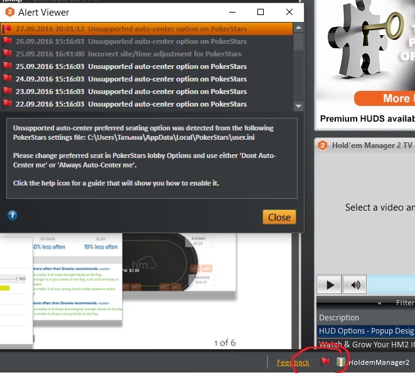
Task: Click the '1 of 6' page indicator
Action: (225, 343)
